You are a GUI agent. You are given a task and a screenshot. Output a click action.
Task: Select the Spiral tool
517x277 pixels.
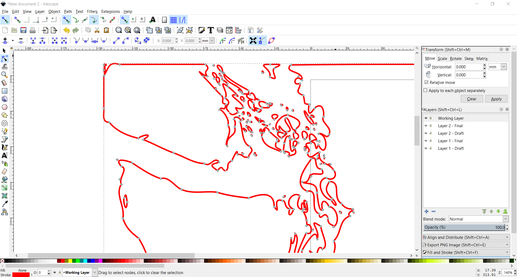pos(4,123)
